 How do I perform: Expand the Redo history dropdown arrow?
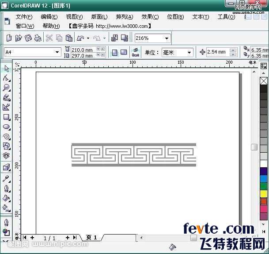[104, 38]
